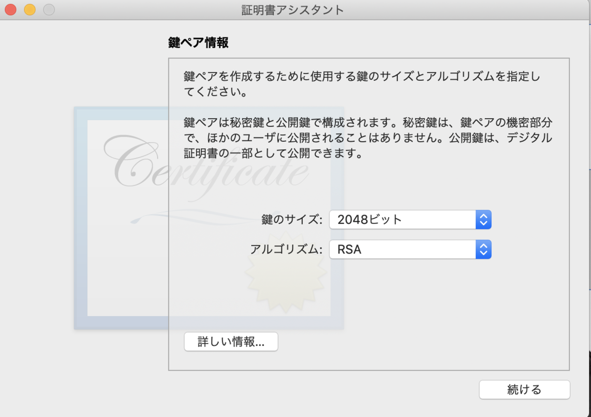The width and height of the screenshot is (591, 417).
Task: Close the 証明書アシスタント window
Action: click(10, 9)
